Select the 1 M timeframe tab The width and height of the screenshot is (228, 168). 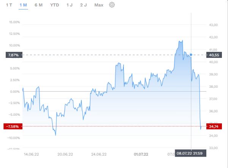[23, 5]
